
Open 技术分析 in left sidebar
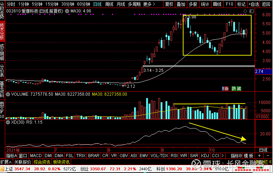click(x=2, y=31)
